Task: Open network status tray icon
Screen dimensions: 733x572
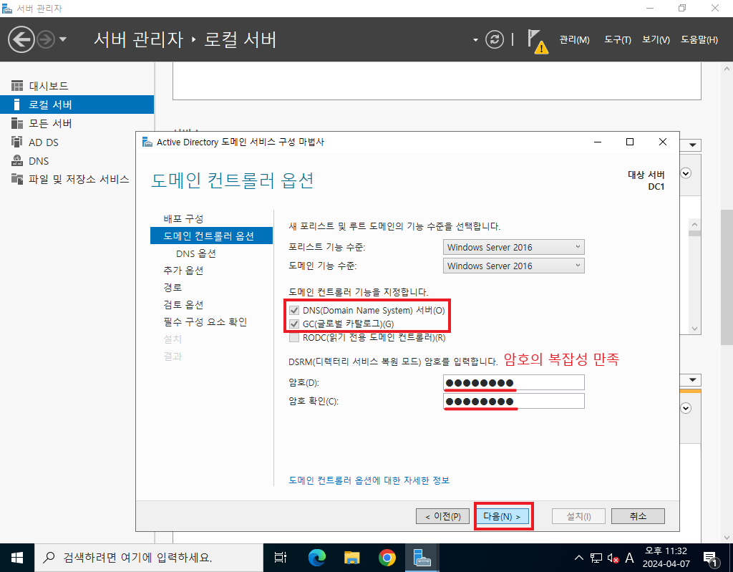Action: [596, 558]
